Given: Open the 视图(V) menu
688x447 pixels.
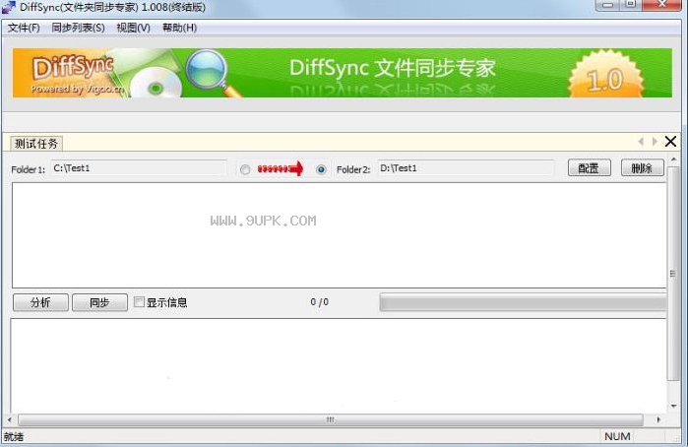Looking at the screenshot, I should pyautogui.click(x=134, y=29).
